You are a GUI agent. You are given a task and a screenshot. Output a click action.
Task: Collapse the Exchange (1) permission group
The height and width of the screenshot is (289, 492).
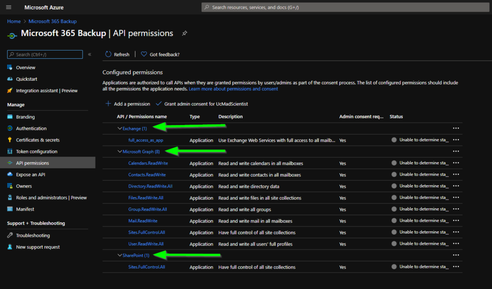pos(120,128)
